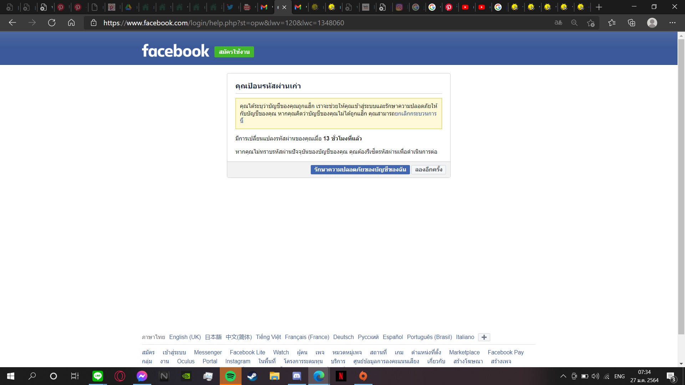
Task: Open the Portal footer link
Action: 210,361
